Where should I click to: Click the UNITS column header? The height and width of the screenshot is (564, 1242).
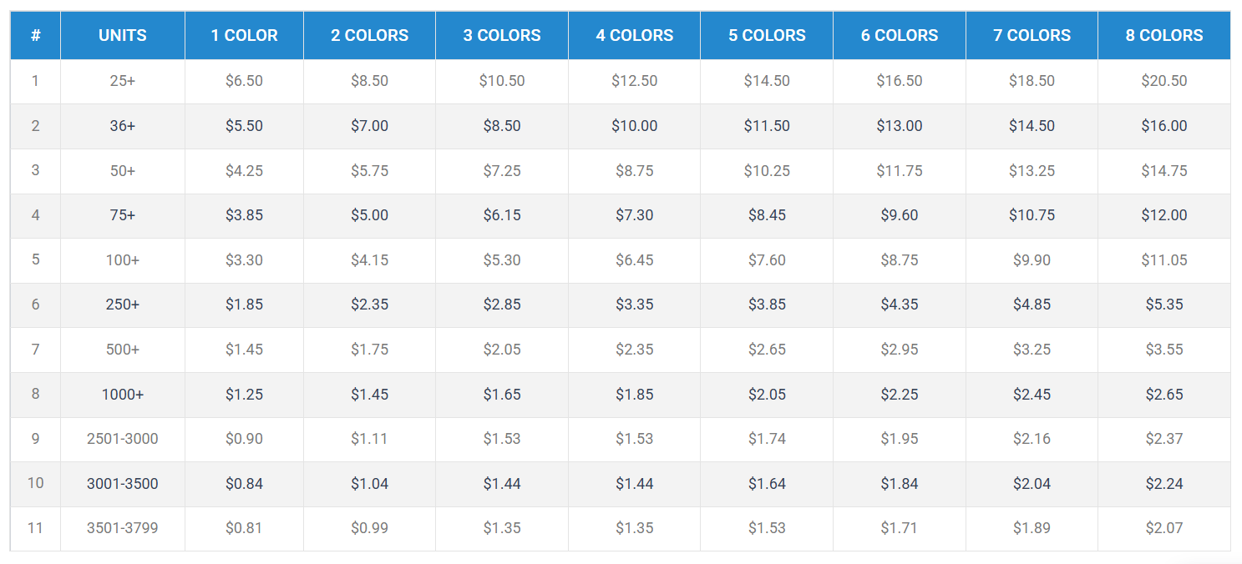coord(122,36)
